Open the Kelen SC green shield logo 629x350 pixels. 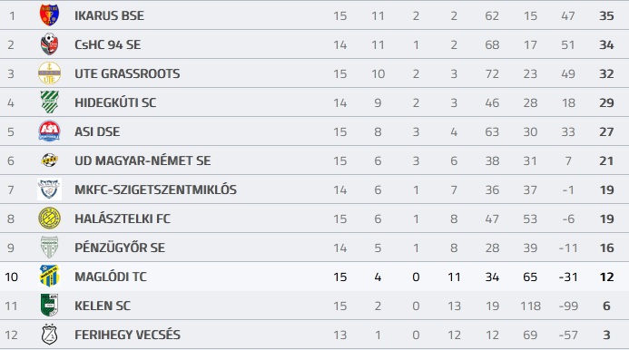point(49,305)
